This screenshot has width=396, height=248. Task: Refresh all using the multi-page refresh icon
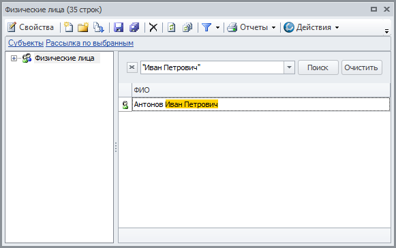(x=187, y=27)
